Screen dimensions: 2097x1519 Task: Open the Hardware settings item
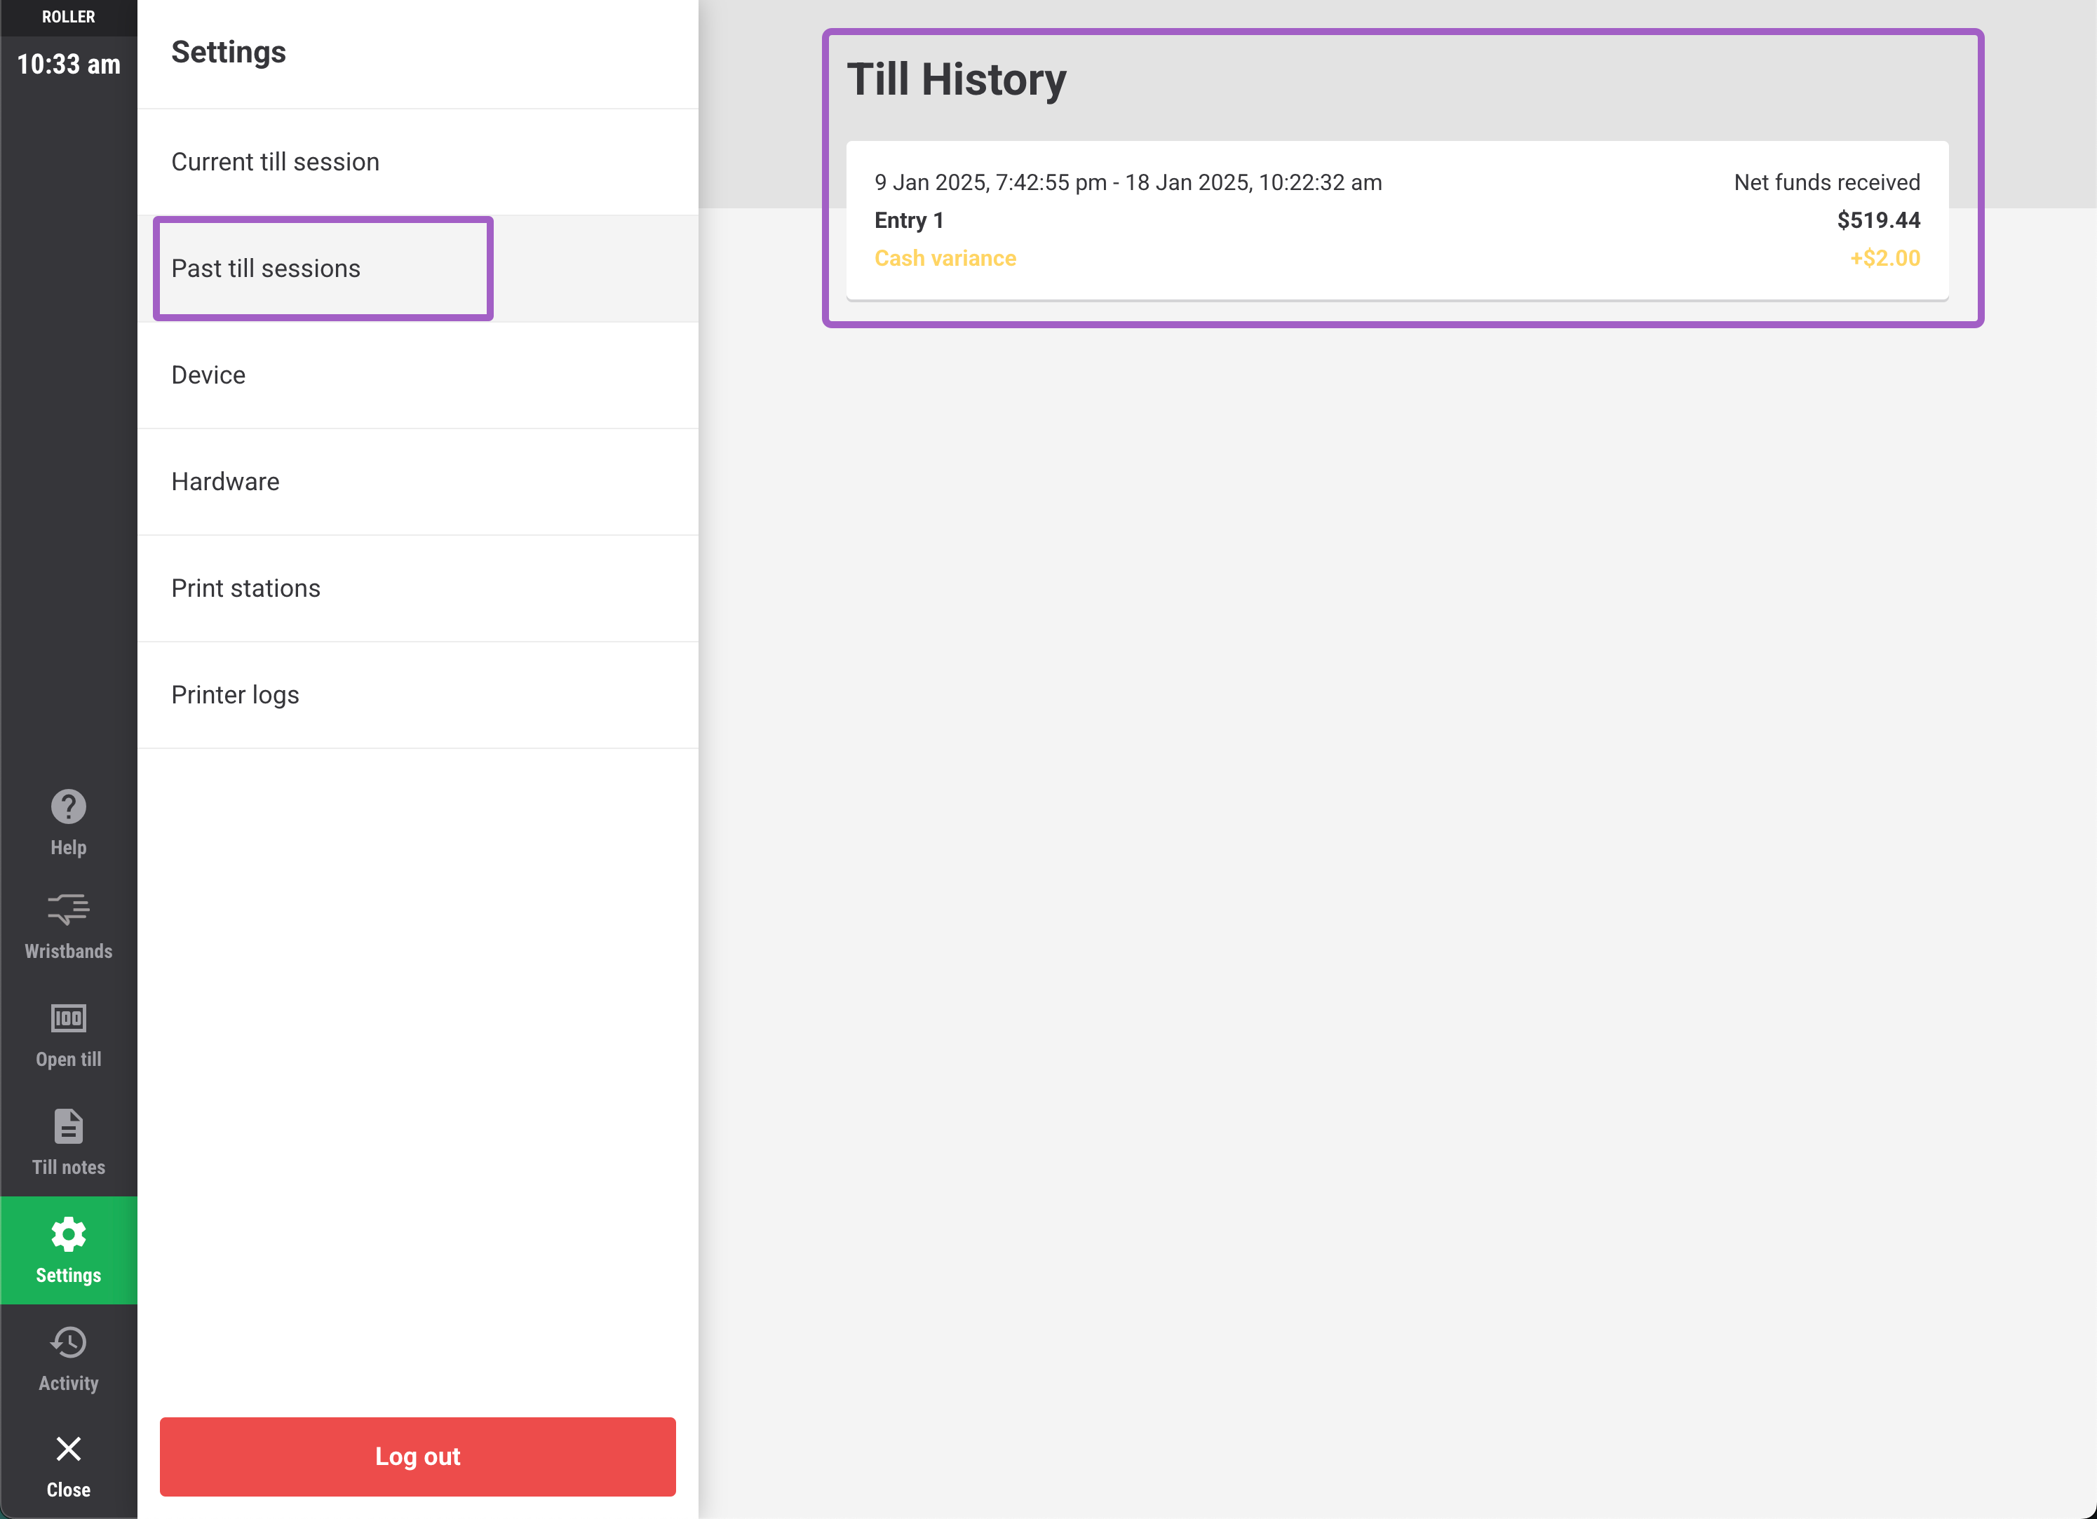tap(418, 482)
